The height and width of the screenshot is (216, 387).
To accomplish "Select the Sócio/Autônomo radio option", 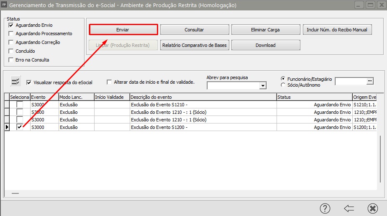I will point(284,85).
